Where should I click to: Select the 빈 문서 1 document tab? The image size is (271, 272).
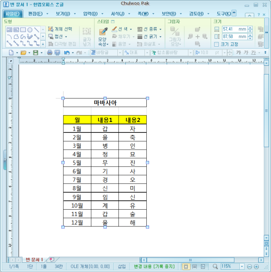tap(34, 259)
